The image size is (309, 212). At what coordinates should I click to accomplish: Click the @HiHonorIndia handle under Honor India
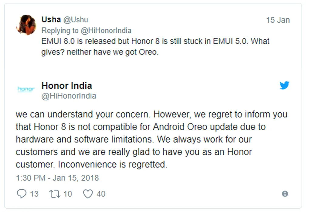tap(69, 96)
